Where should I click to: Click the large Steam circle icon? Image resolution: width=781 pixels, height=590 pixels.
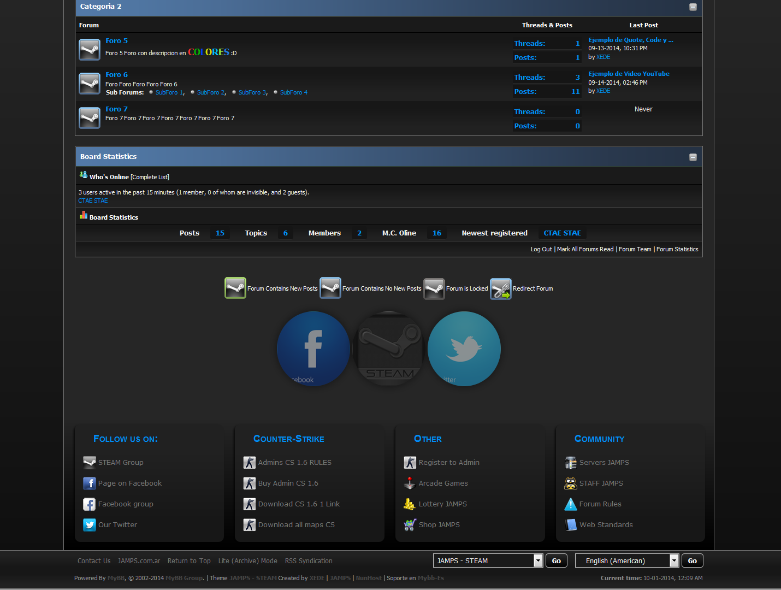point(388,349)
